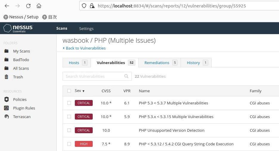Image resolution: width=279 pixels, height=151 pixels.
Task: Click CRITICAL badge of PHP 5.3 < 5.3.7 row
Action: [84, 103]
